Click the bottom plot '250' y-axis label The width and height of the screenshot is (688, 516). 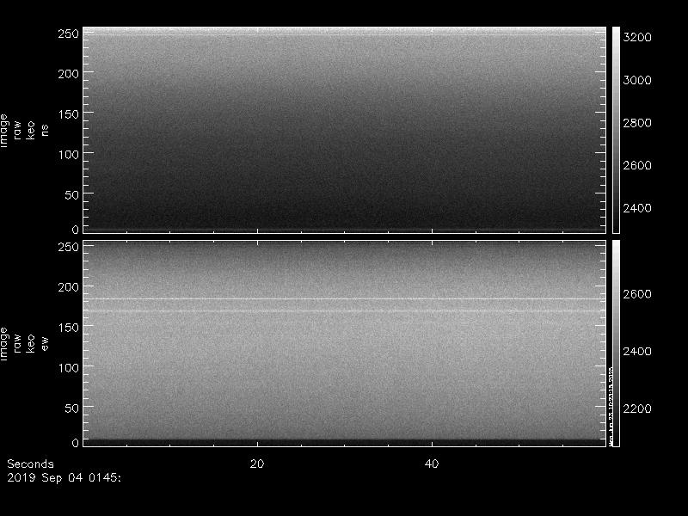click(69, 247)
